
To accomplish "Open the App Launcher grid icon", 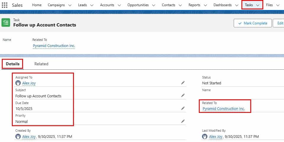I will [x=4, y=5].
